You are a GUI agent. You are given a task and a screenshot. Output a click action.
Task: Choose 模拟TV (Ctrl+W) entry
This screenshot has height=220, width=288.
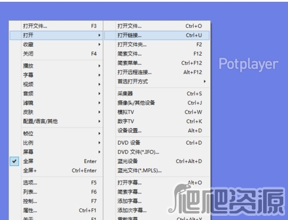tap(157, 112)
